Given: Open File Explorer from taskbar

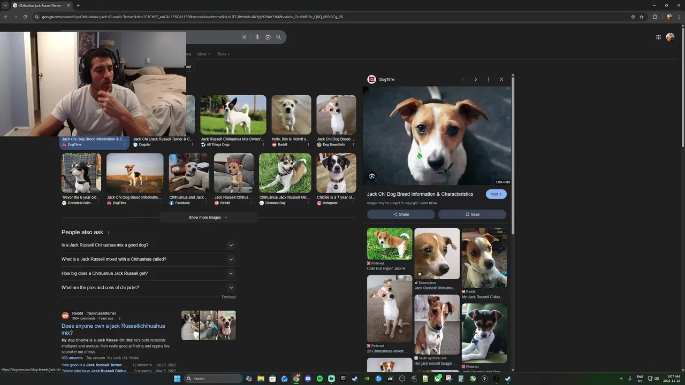Looking at the screenshot, I should click(261, 379).
